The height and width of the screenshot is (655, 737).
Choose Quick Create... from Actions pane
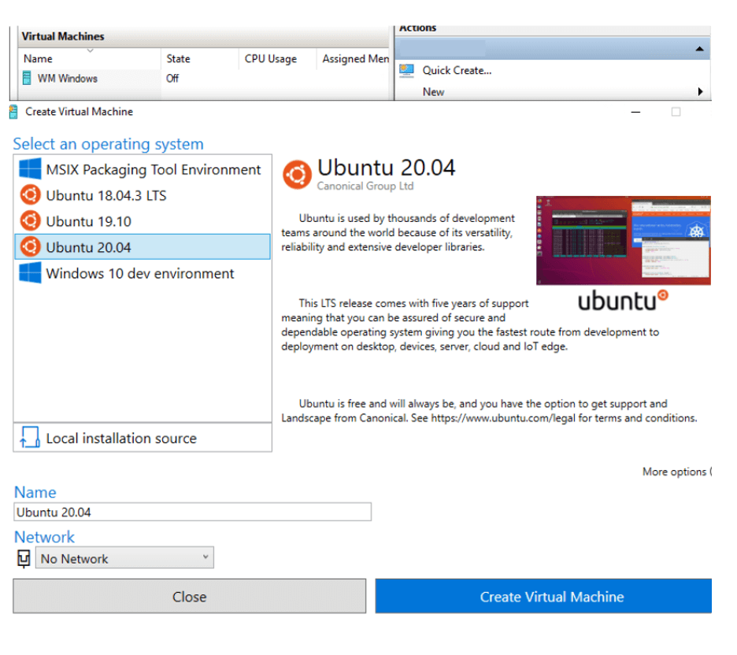pos(457,70)
